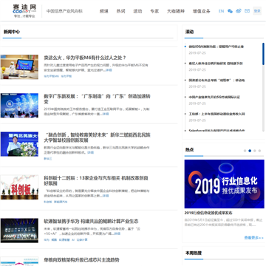Open rolling news item mentioning 5G 国际认证

click(x=214, y=97)
